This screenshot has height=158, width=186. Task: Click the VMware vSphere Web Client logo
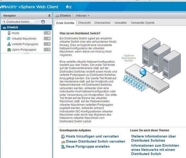tap(29, 7)
